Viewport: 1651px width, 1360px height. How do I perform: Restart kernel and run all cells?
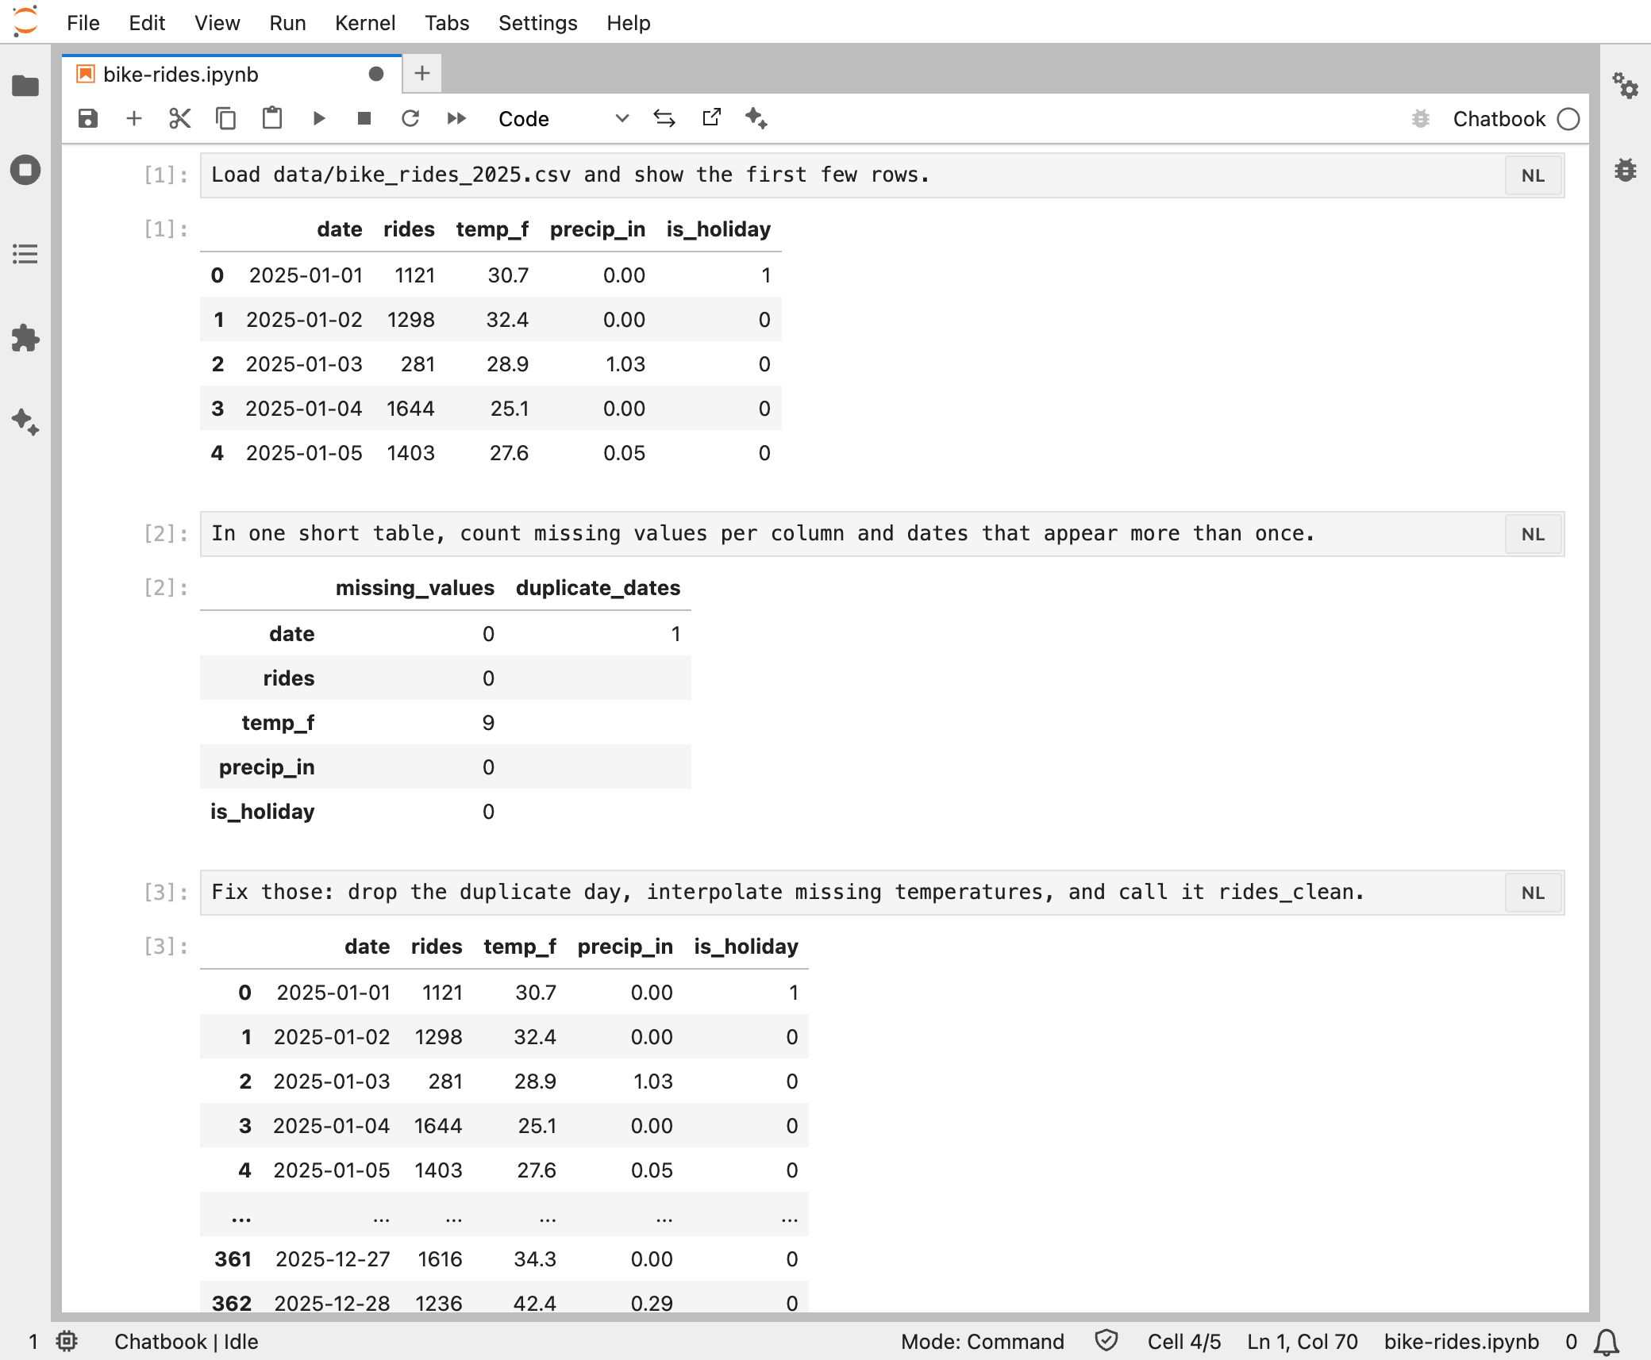click(x=456, y=119)
